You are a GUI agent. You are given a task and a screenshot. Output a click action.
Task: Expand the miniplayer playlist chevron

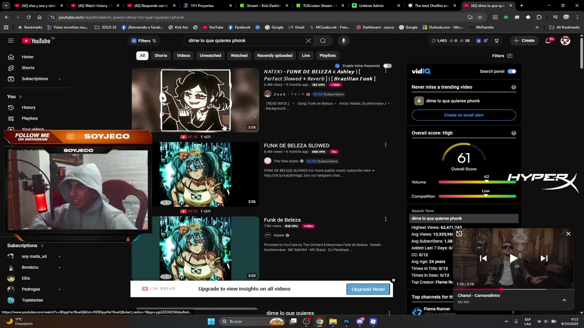(564, 300)
